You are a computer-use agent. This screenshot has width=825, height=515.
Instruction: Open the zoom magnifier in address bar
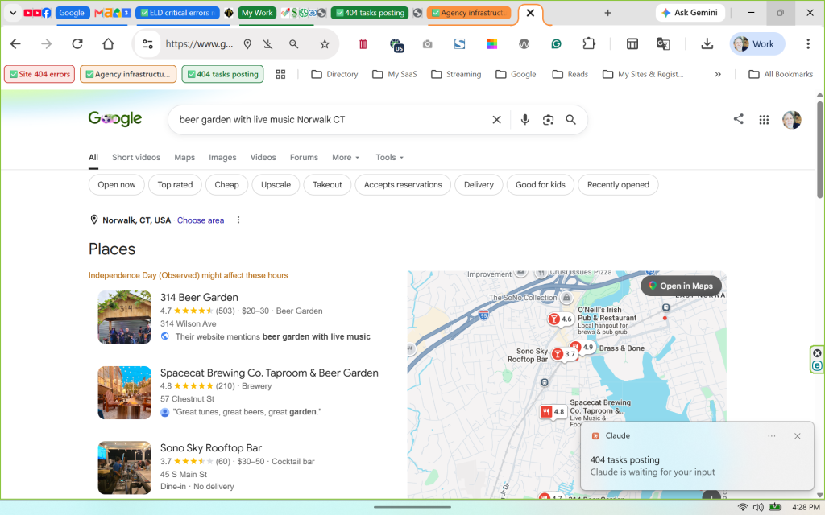293,44
